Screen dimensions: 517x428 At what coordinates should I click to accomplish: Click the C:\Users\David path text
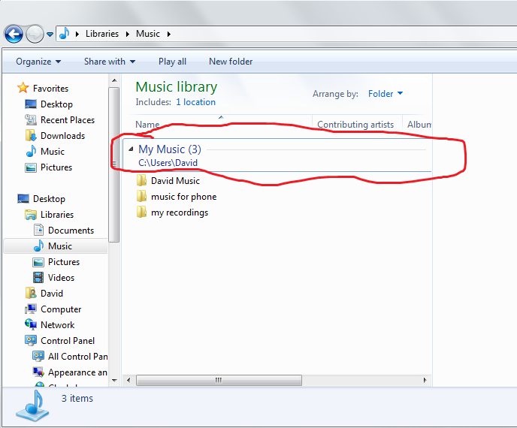[168, 163]
